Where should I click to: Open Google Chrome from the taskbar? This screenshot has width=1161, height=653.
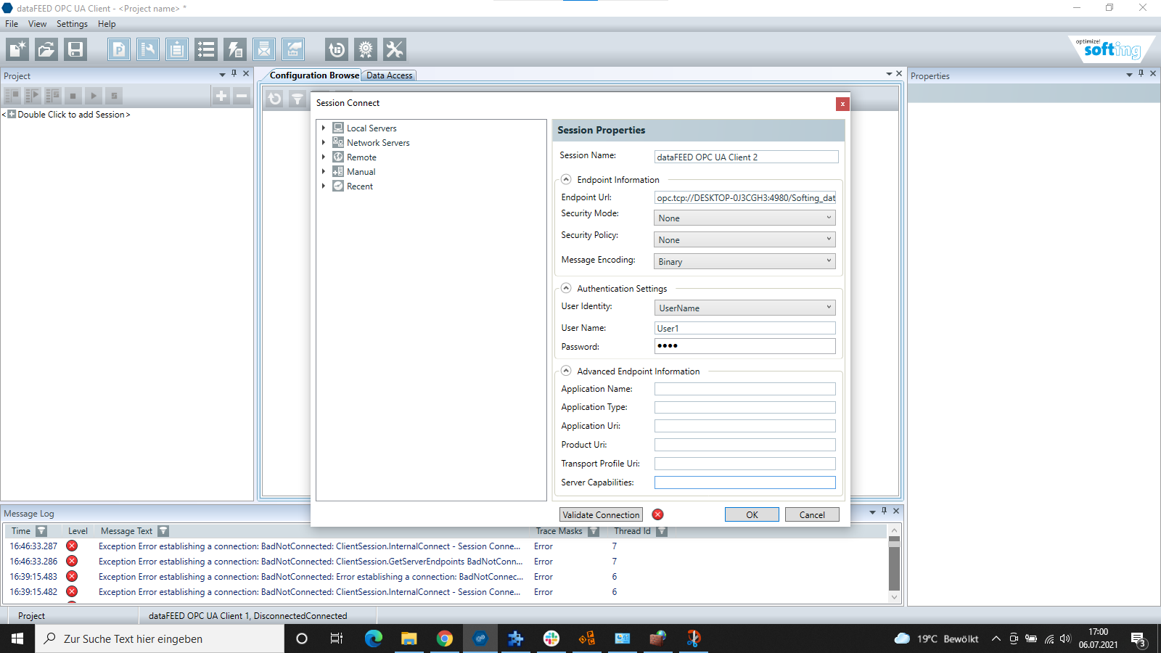click(445, 638)
